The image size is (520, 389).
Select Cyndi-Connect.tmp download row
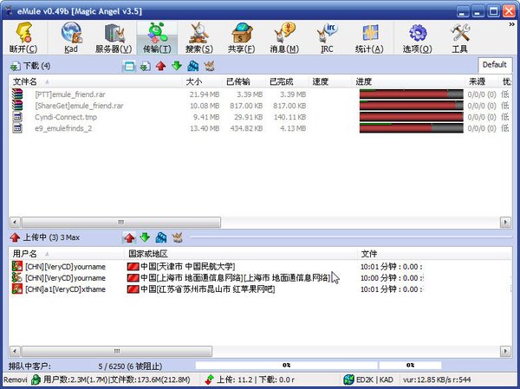tap(260, 117)
